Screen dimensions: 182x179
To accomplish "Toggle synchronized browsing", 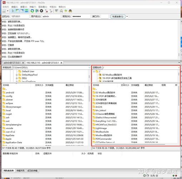I will 66,11.
